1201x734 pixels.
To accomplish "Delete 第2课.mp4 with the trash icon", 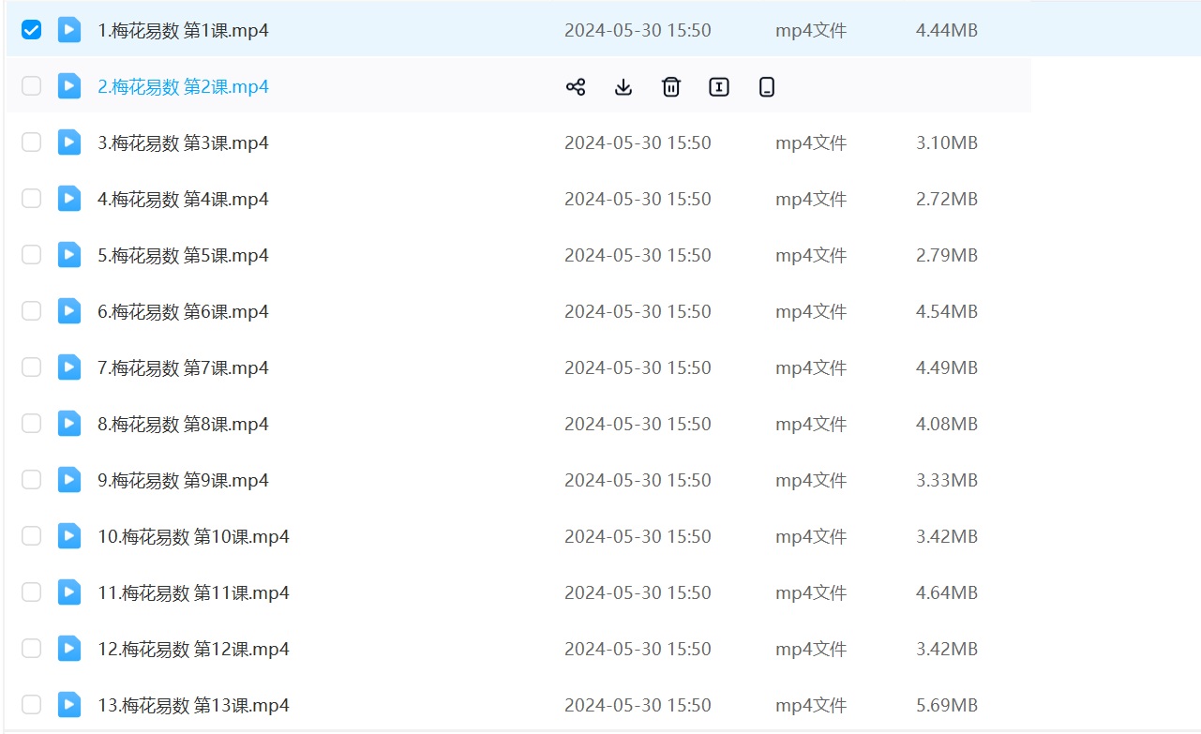I will click(671, 87).
